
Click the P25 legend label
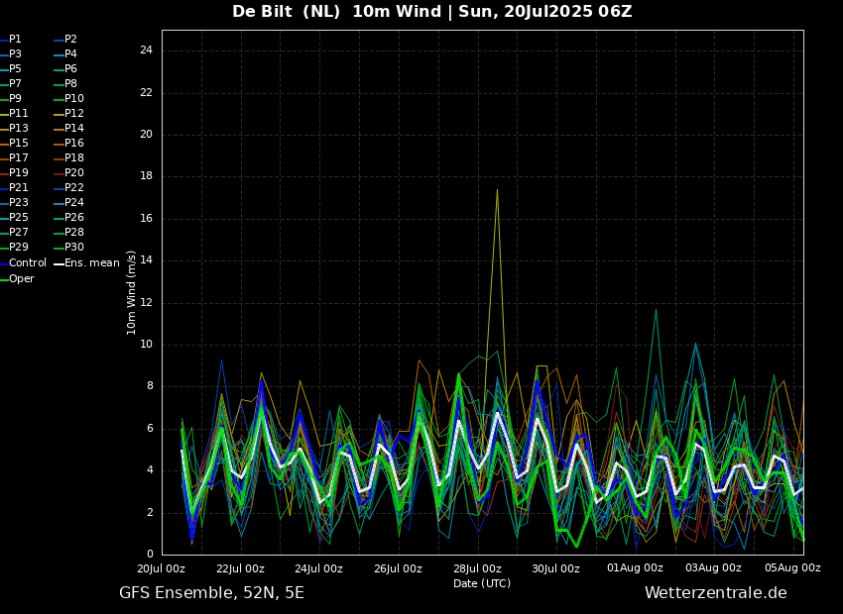pos(19,218)
